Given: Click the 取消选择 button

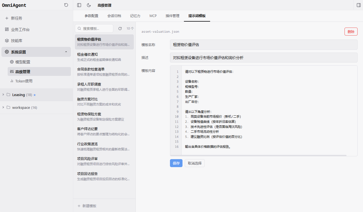Looking at the screenshot, I should [x=195, y=163].
